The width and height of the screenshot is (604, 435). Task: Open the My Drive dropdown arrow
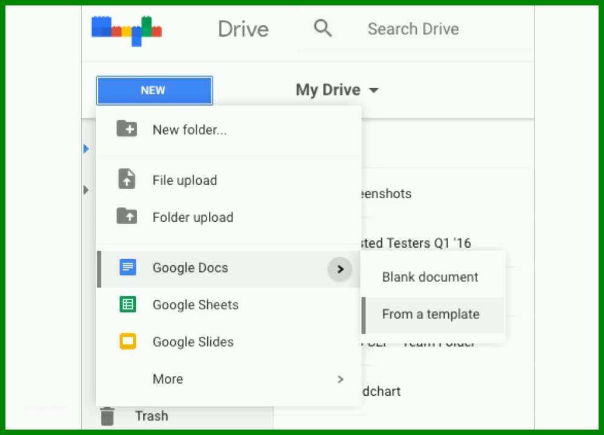tap(373, 91)
